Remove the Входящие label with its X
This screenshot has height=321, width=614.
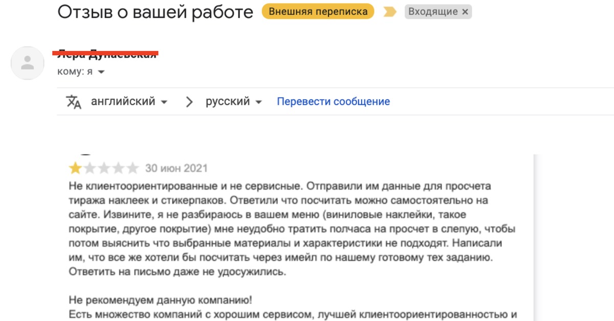pyautogui.click(x=465, y=12)
